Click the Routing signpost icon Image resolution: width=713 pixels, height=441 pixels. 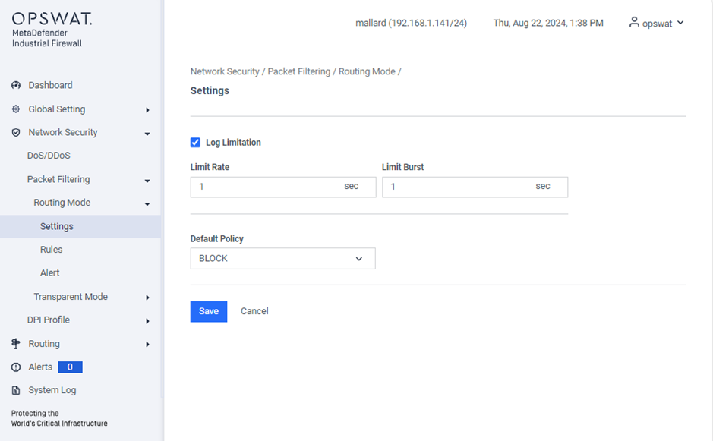point(16,344)
